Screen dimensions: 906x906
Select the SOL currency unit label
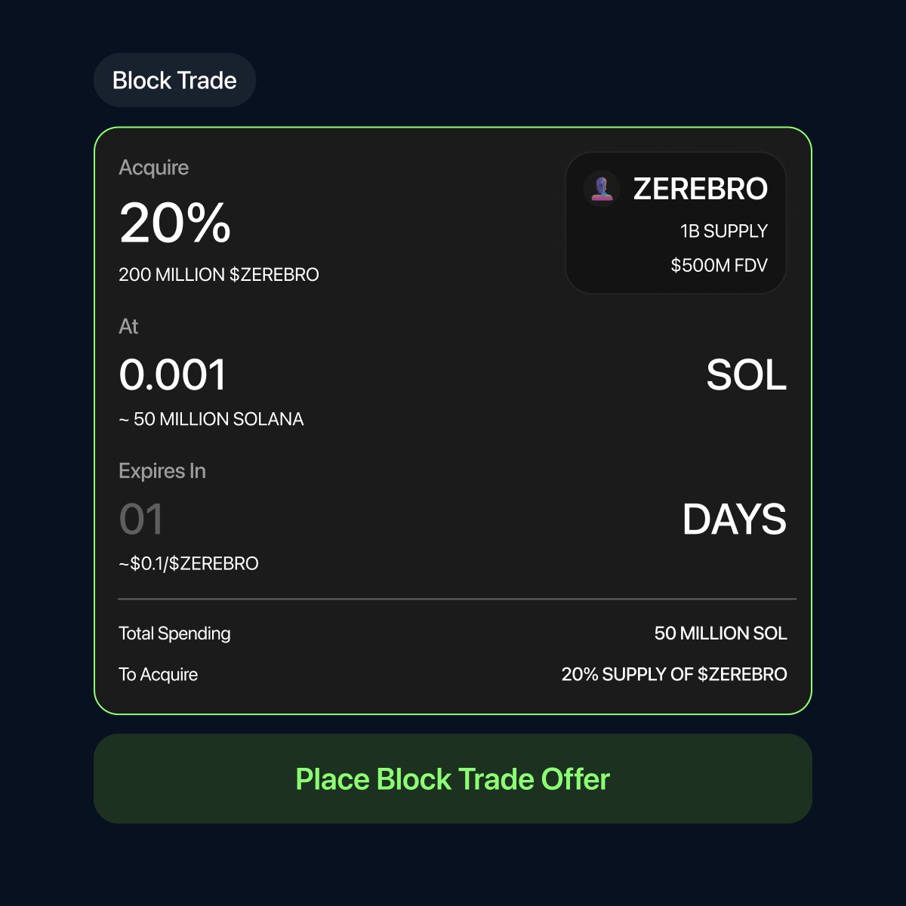pyautogui.click(x=746, y=375)
